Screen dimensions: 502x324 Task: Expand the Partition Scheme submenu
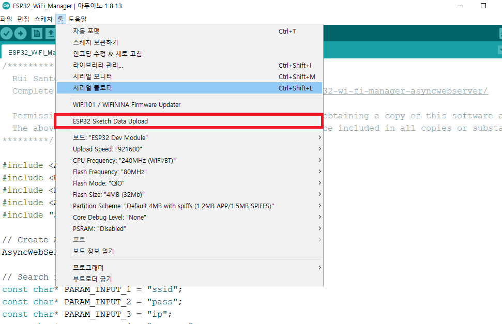190,206
